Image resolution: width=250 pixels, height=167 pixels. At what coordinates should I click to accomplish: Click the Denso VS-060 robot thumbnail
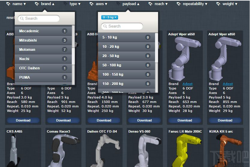[148, 150]
